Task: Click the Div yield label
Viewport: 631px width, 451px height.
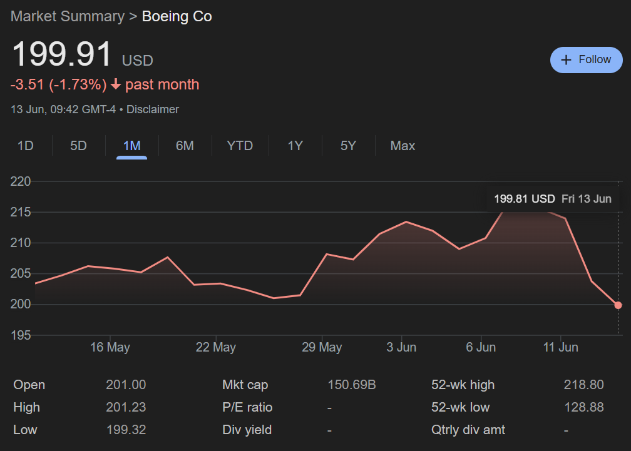Action: pos(247,430)
